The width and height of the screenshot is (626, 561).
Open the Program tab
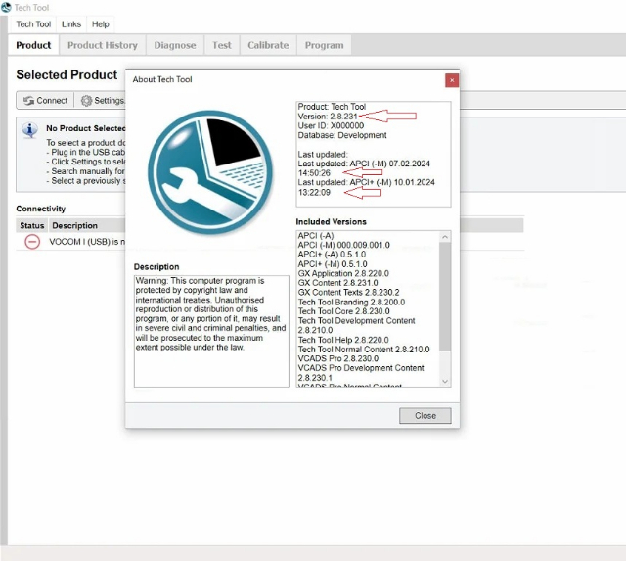[324, 45]
